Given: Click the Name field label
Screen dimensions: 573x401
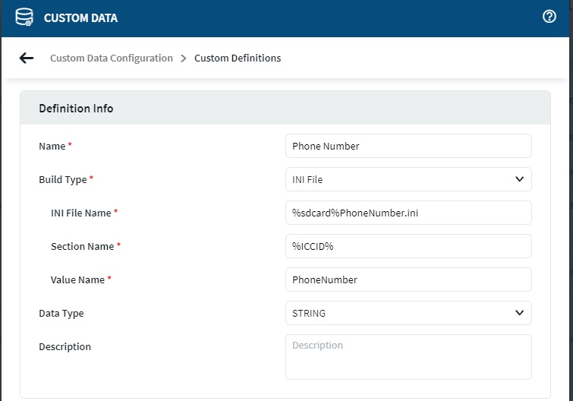Looking at the screenshot, I should click(x=52, y=146).
